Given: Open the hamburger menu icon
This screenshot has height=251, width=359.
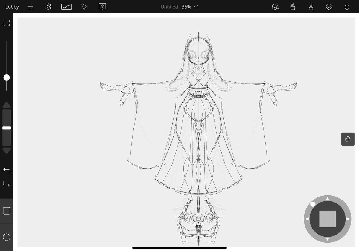Looking at the screenshot, I should point(30,7).
